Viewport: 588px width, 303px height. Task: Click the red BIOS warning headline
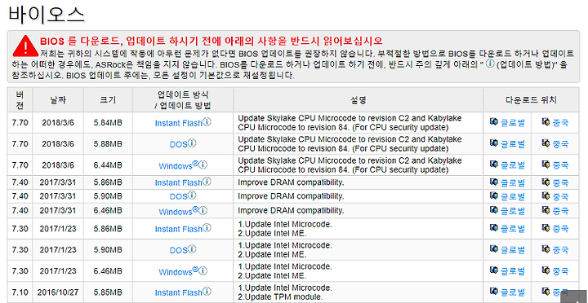click(212, 41)
